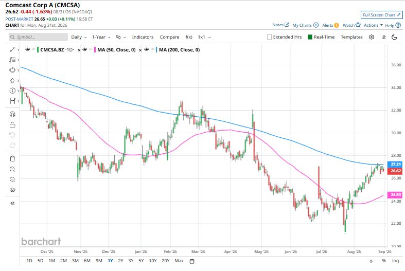Open the magnet snap mode tool
Viewport: 405px width, 271px height.
tap(12, 114)
